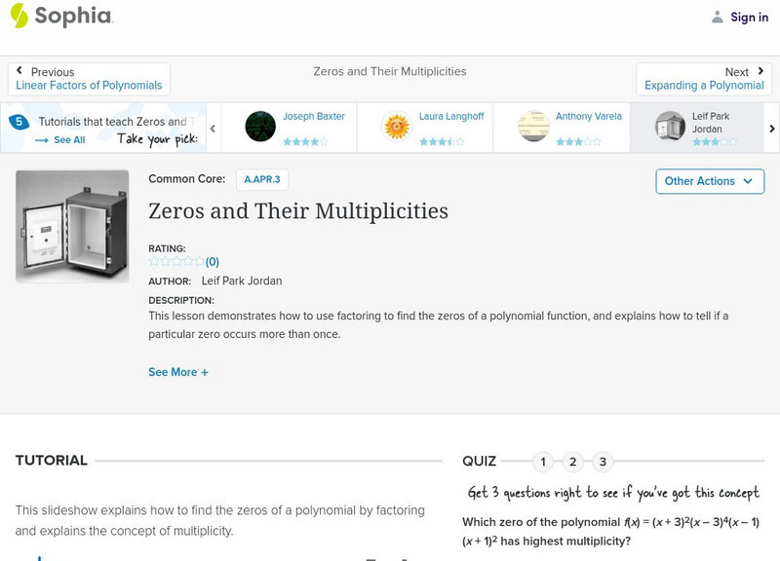This screenshot has height=561, width=780.
Task: Open Next lesson Expanding a Polynomial
Action: tap(704, 79)
